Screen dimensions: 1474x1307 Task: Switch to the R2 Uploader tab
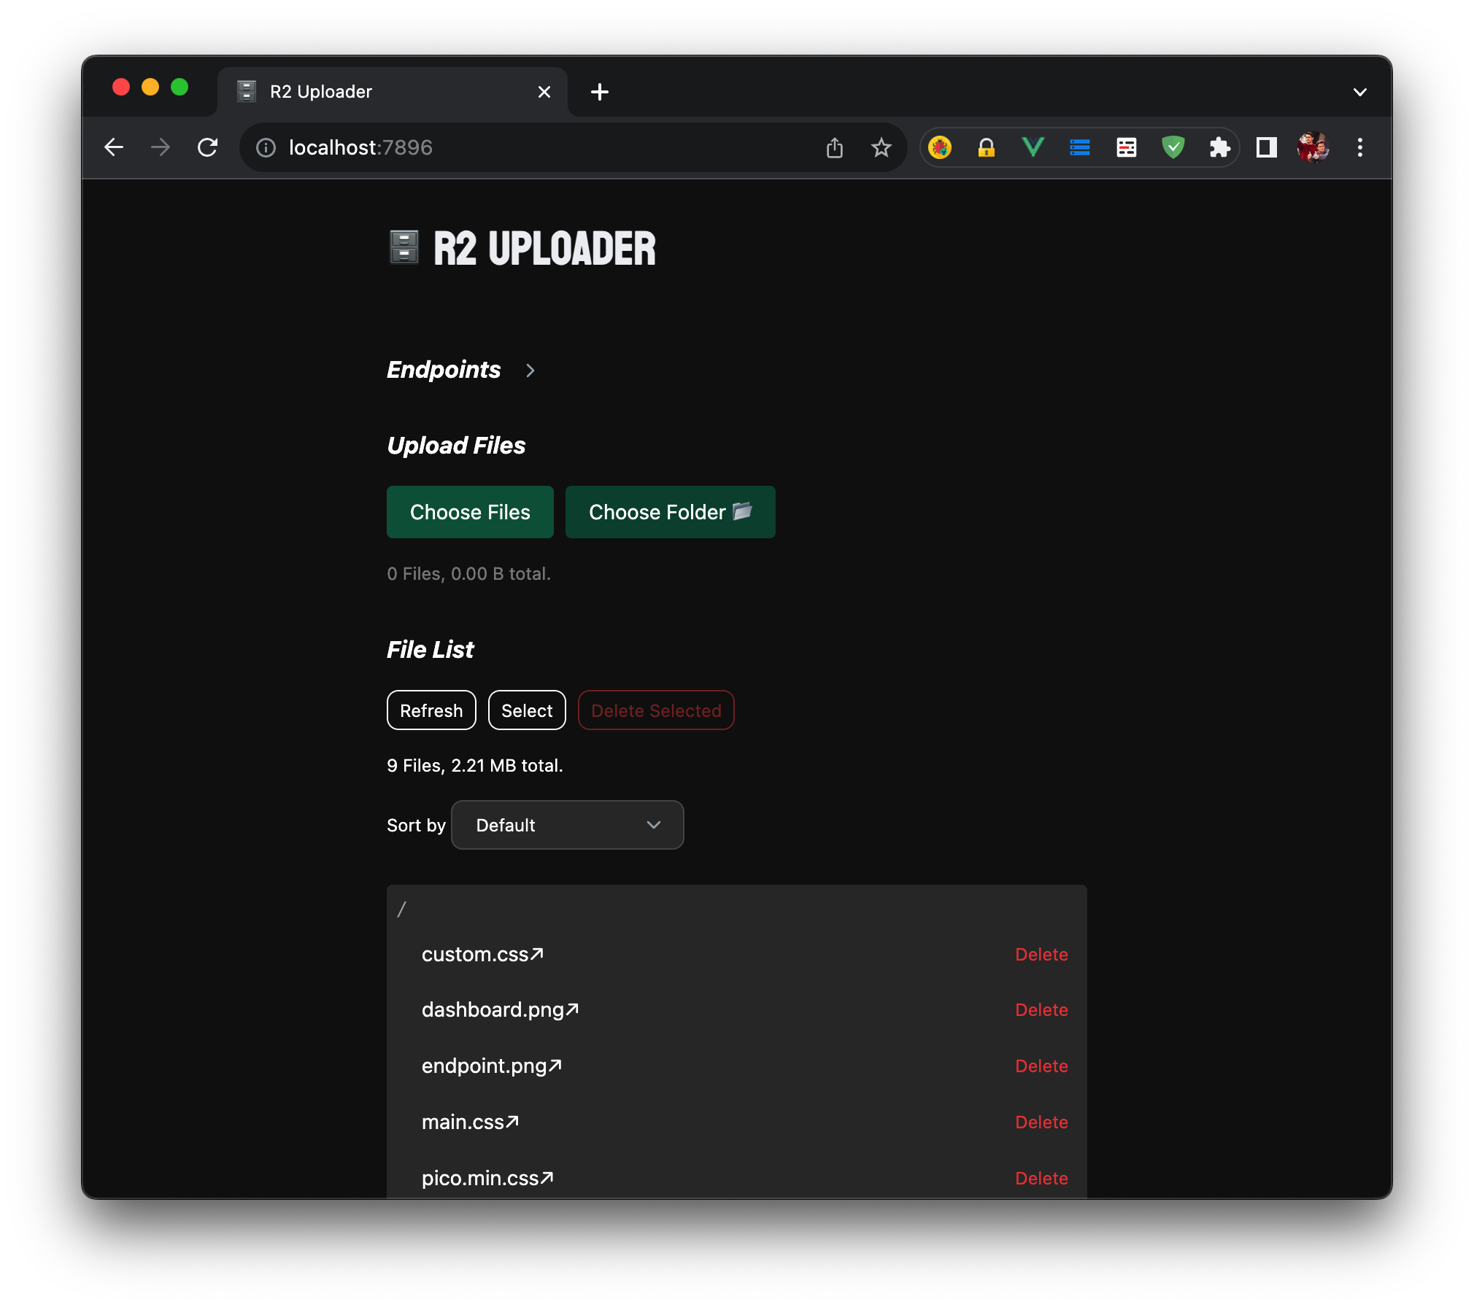[379, 92]
